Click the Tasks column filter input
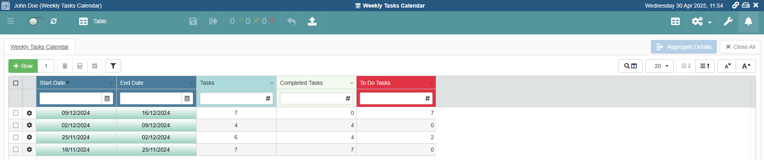 [232, 98]
